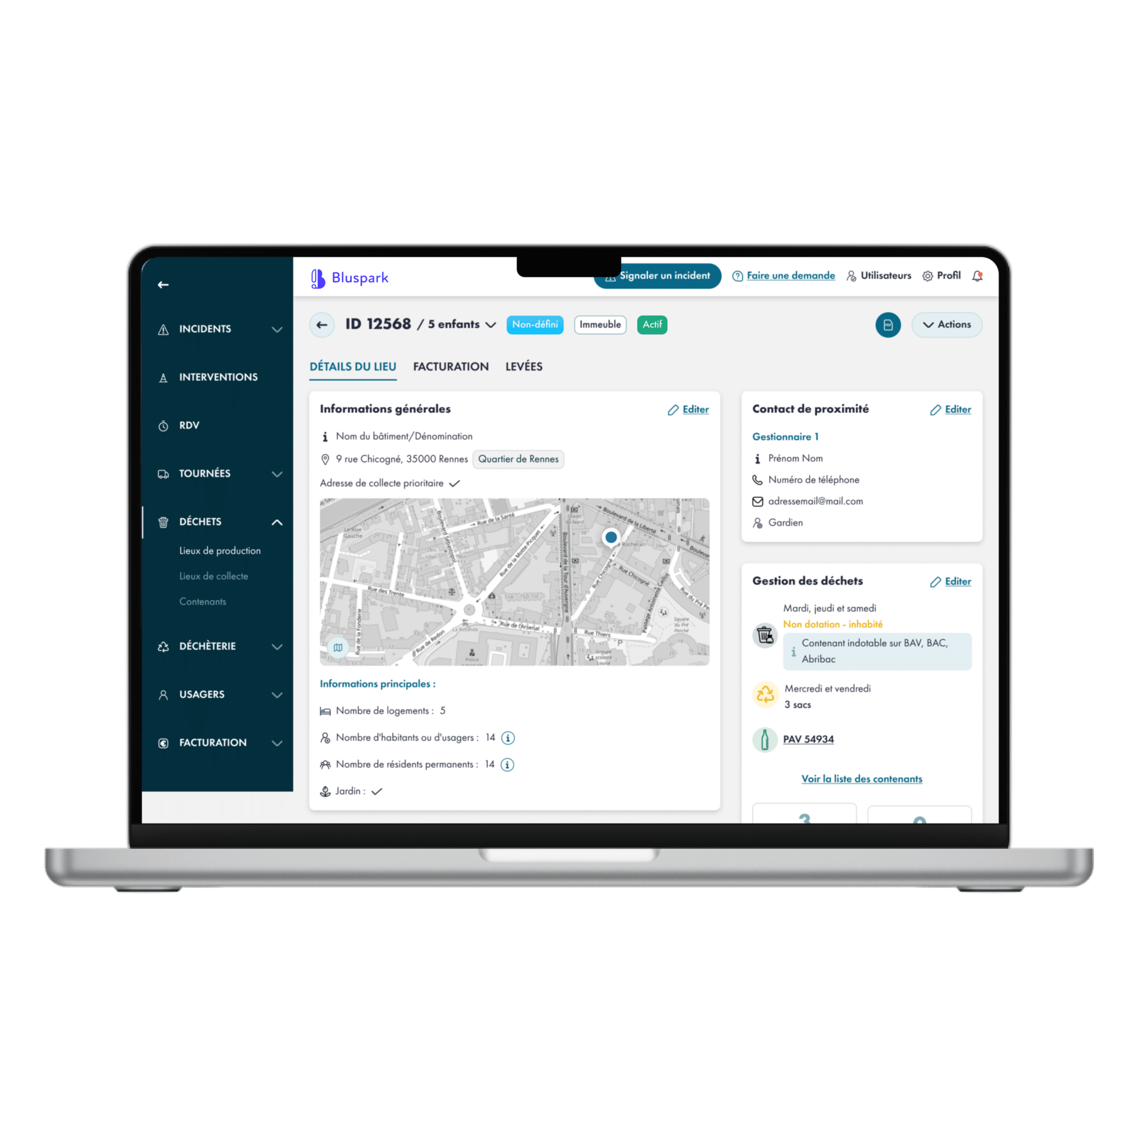Click the Interventions sidebar icon
The width and height of the screenshot is (1138, 1138).
[x=161, y=376]
